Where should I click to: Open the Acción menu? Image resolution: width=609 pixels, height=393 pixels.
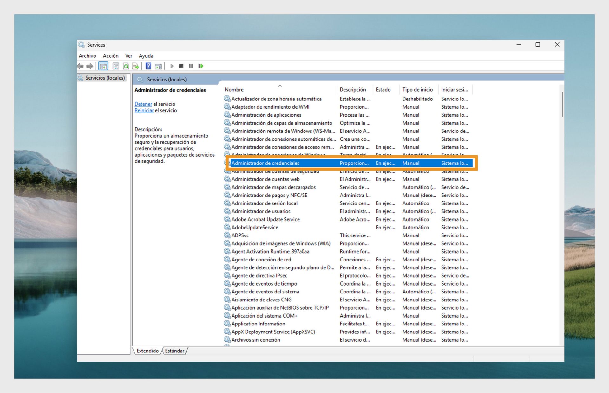click(111, 56)
